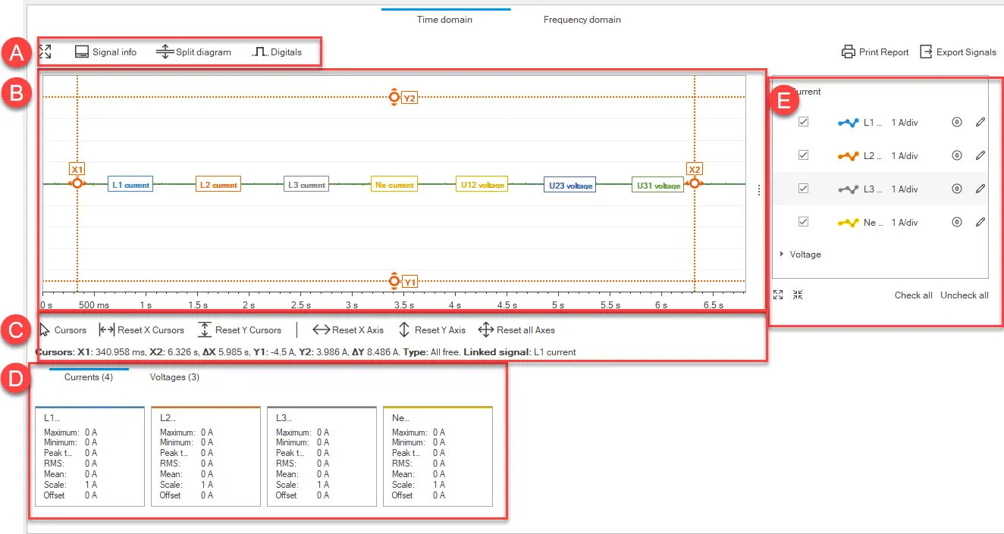This screenshot has width=1004, height=534.
Task: Click the X1 cursor marker handle
Action: [x=77, y=183]
